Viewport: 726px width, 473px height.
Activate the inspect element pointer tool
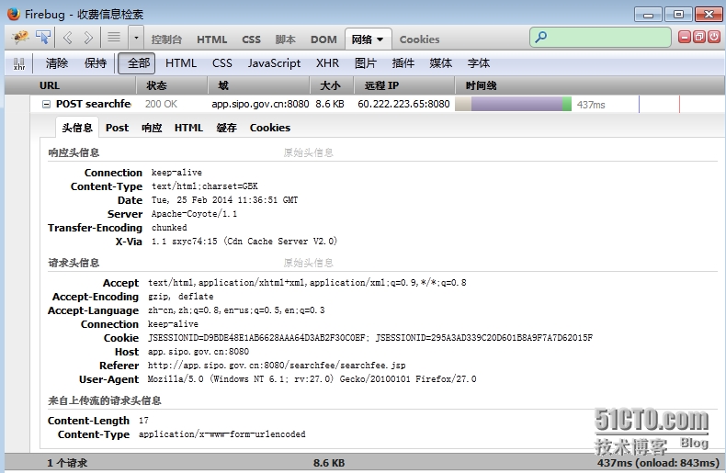(43, 37)
